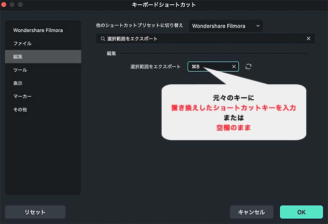Open the マーカー shortcut category
The image size is (328, 224).
pos(43,96)
